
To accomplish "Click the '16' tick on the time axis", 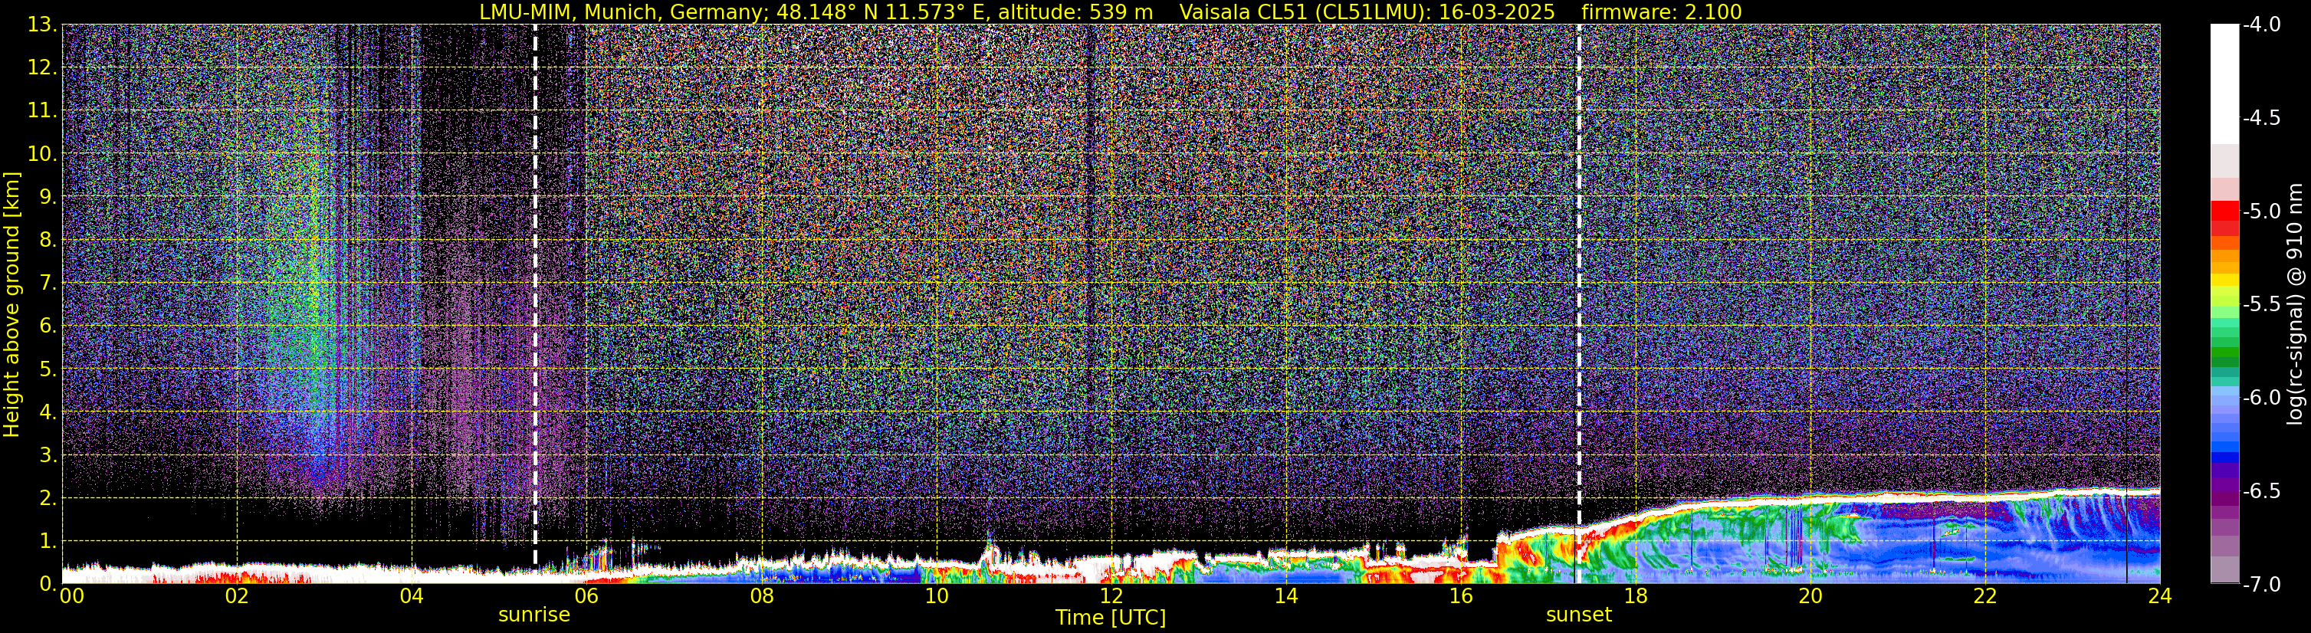I will (1460, 596).
